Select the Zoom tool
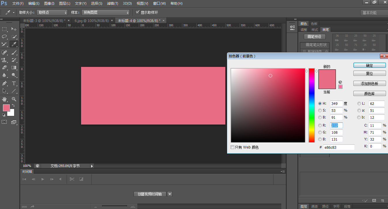 click(14, 99)
